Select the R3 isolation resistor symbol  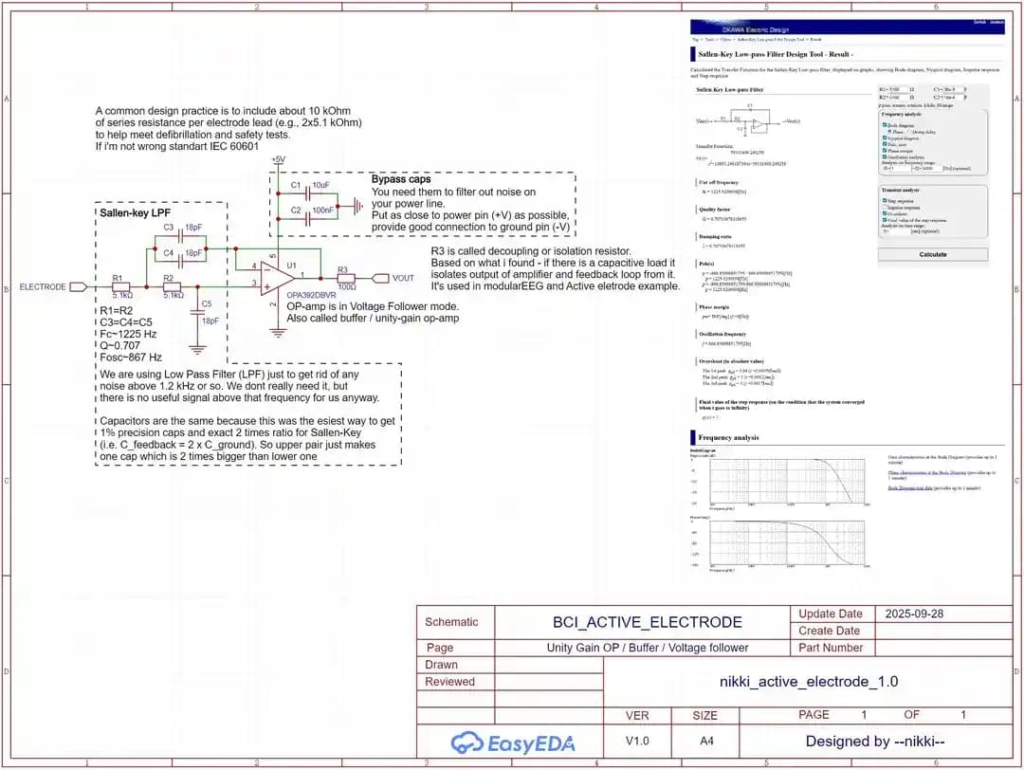coord(344,278)
